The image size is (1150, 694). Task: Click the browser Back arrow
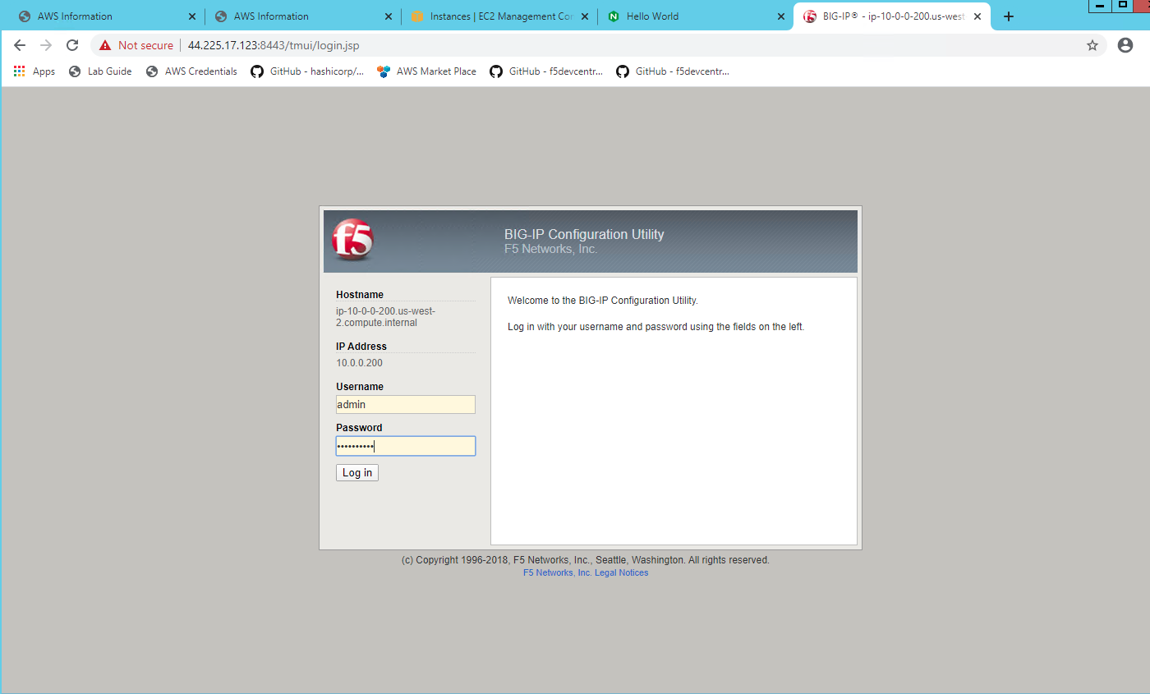(x=20, y=45)
